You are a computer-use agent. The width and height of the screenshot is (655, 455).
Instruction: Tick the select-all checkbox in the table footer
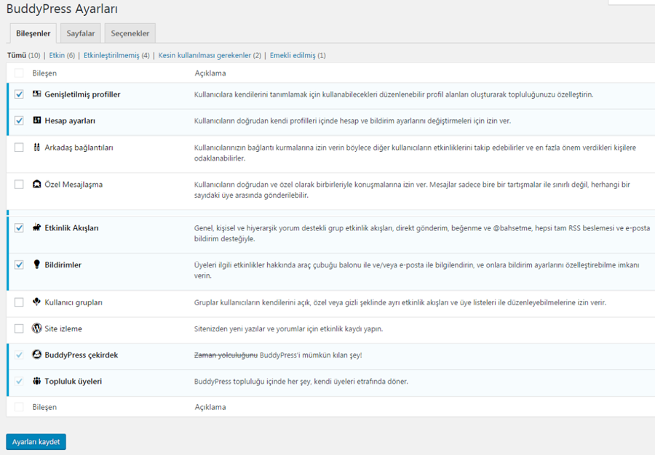coord(19,407)
